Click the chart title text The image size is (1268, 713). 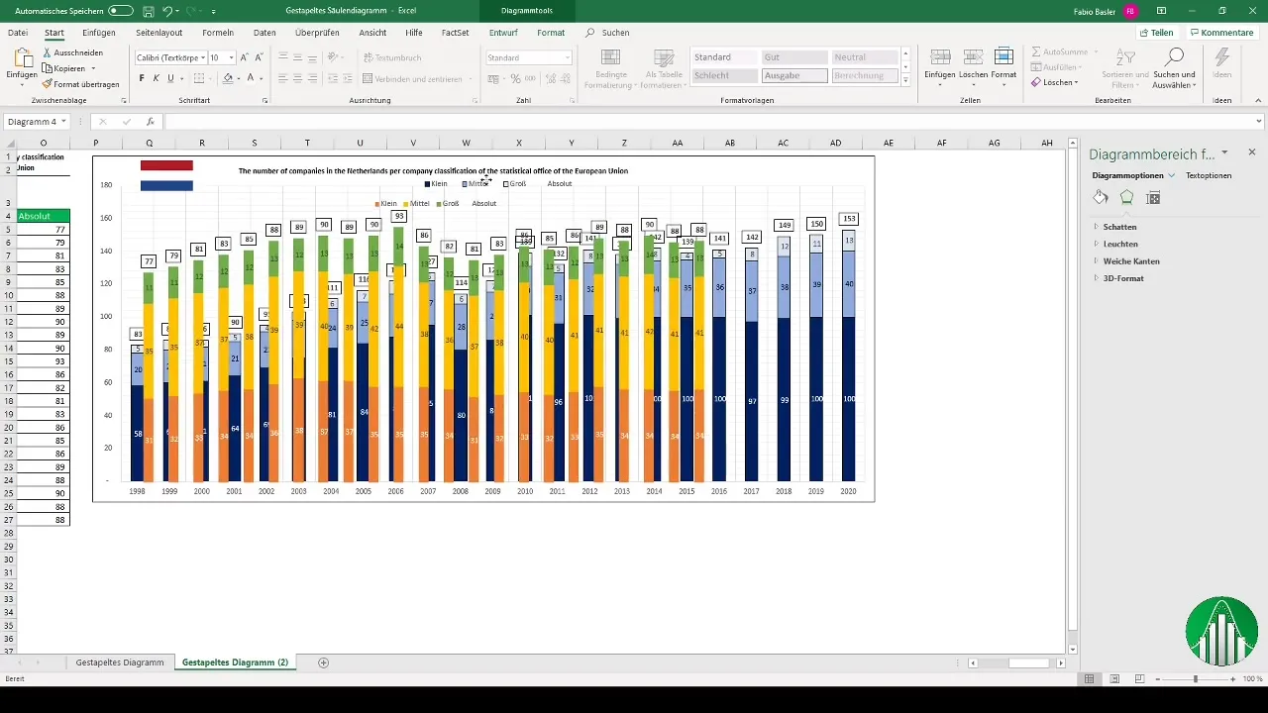point(433,170)
